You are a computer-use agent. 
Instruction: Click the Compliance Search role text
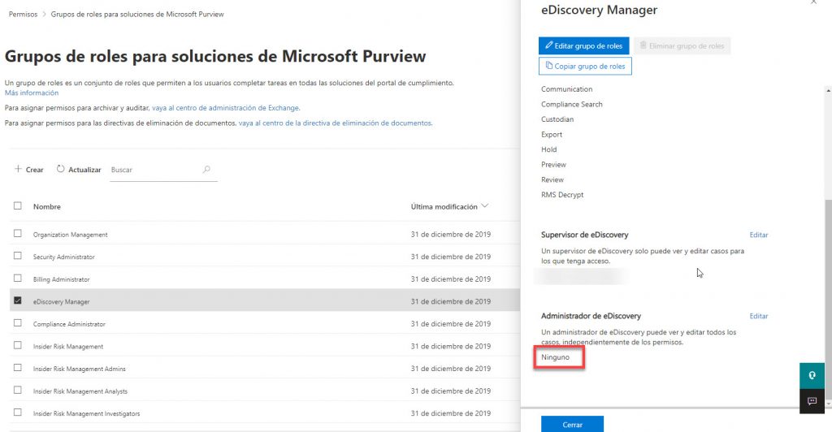[x=571, y=105]
